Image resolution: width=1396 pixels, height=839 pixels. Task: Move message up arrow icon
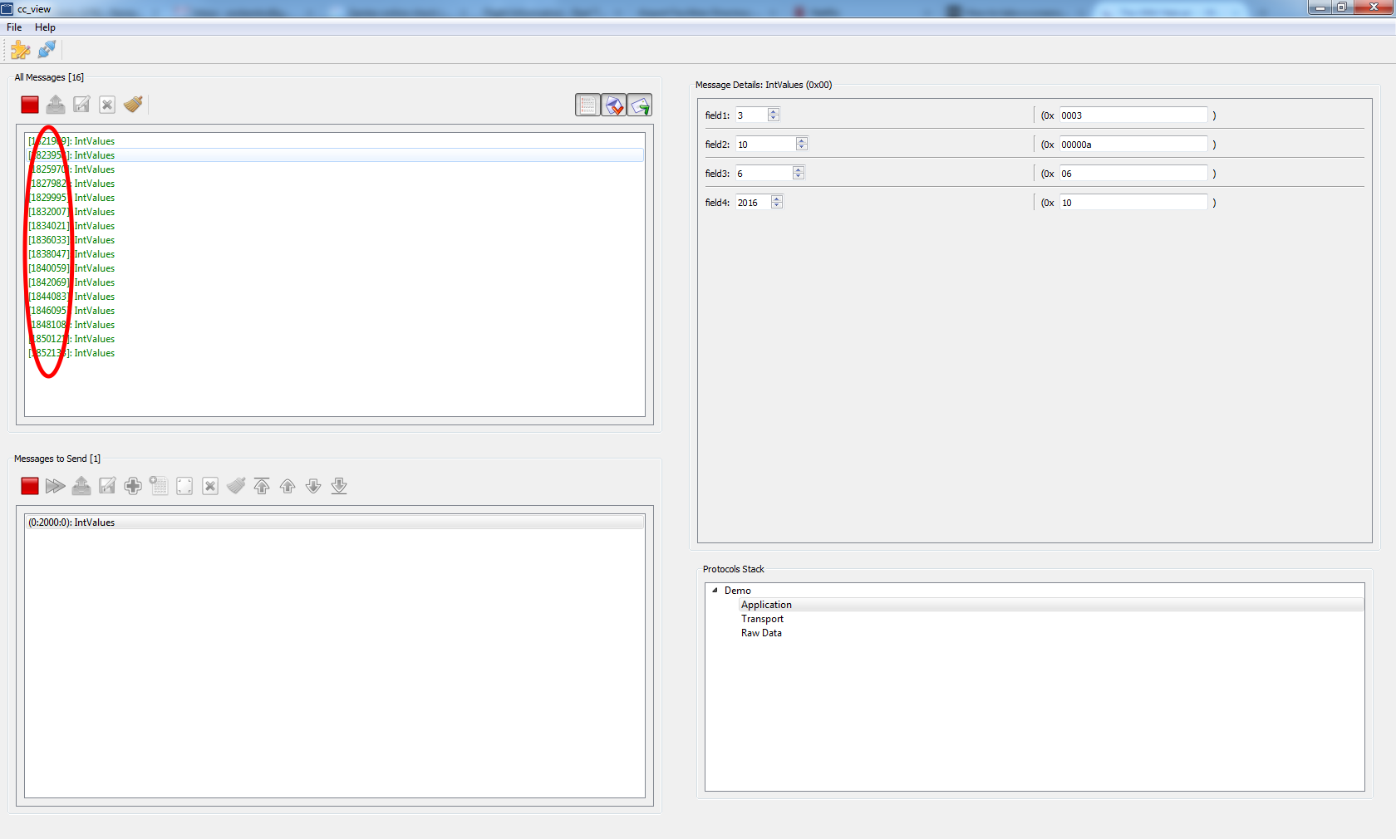click(288, 486)
